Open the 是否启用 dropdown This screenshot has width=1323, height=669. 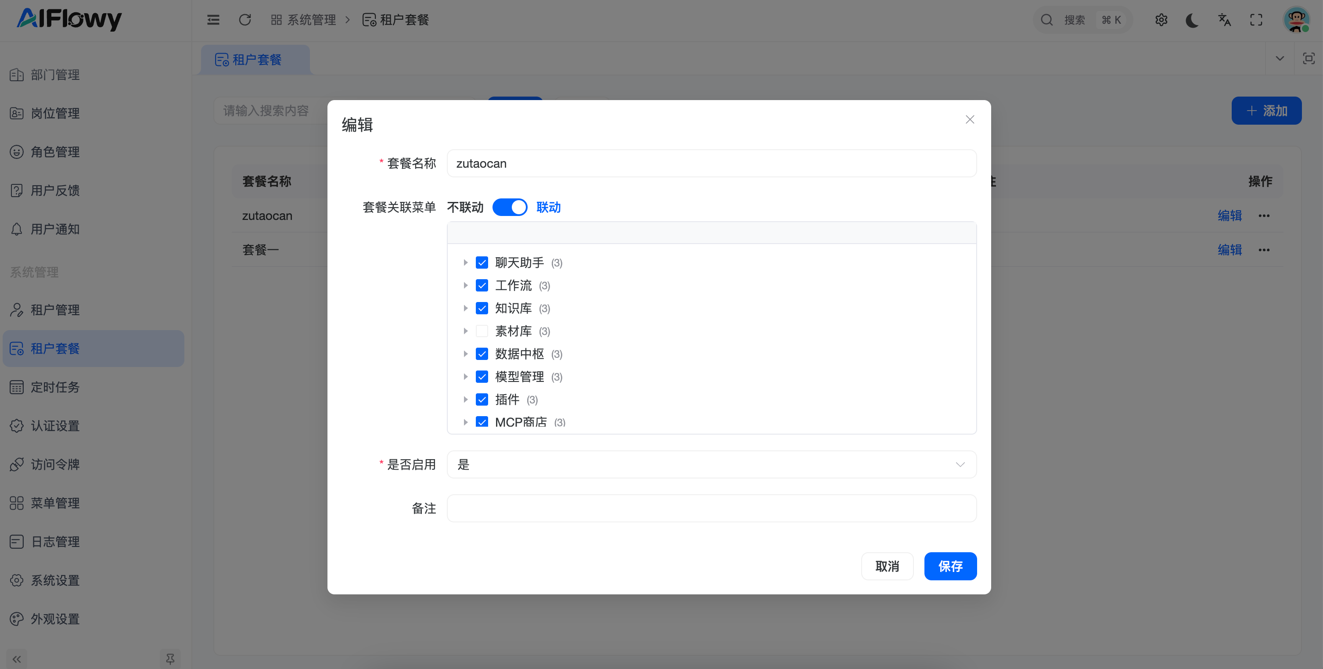[x=711, y=464]
